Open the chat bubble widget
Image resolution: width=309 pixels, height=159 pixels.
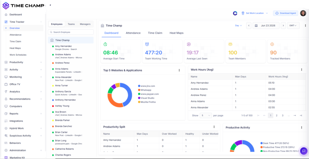[304, 151]
